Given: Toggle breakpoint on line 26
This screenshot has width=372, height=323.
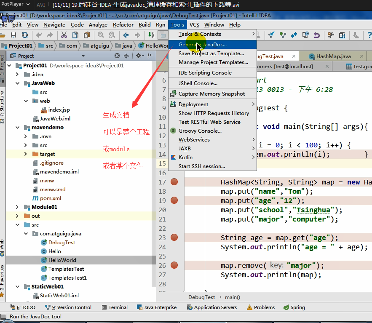Looking at the screenshot, I should coord(174,265).
